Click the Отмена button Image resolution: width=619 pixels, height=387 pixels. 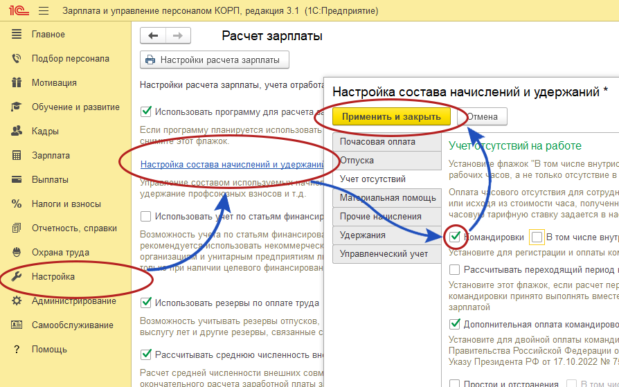482,116
